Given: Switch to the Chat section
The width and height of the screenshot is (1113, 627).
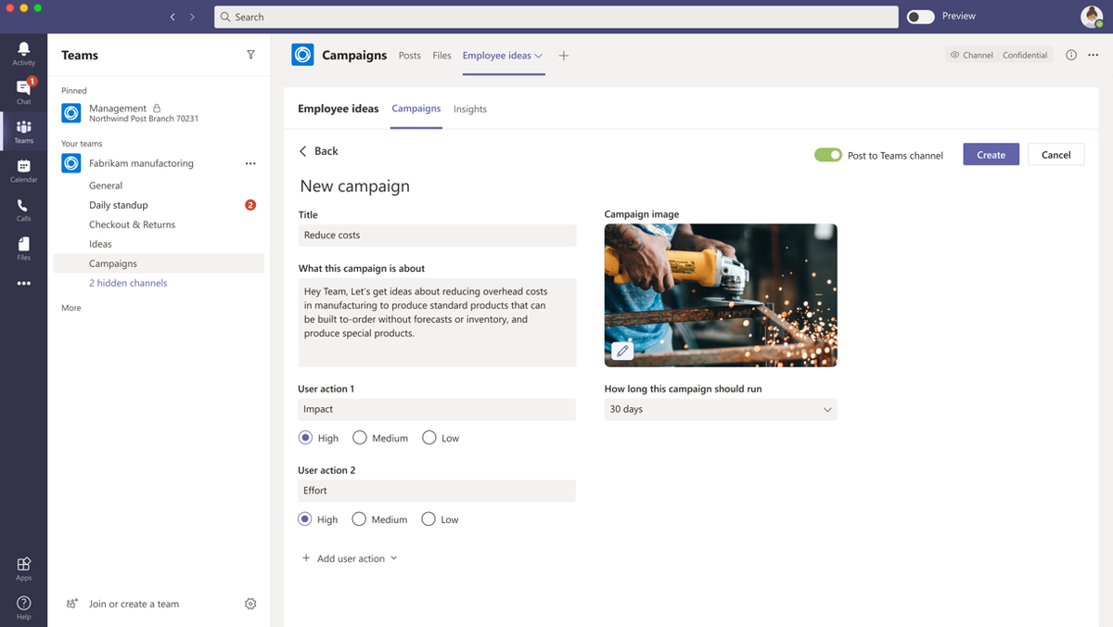Looking at the screenshot, I should coord(23,90).
